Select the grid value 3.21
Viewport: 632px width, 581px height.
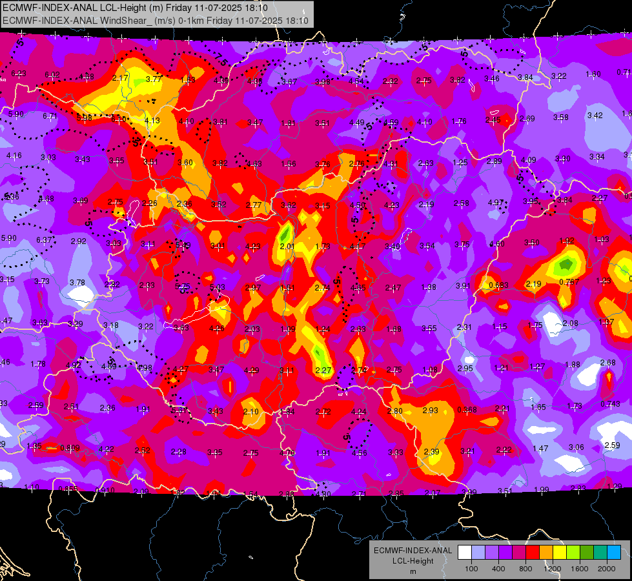(x=467, y=451)
